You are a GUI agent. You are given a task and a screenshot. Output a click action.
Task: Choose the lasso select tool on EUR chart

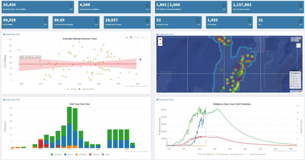(x=138, y=37)
